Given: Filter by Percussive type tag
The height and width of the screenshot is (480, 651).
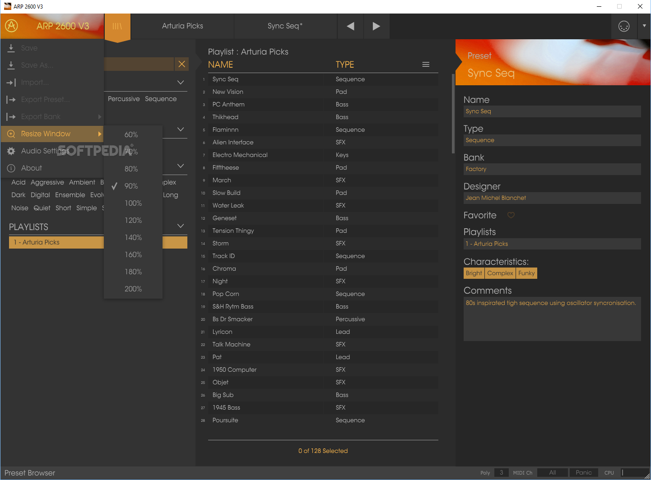Looking at the screenshot, I should [124, 99].
